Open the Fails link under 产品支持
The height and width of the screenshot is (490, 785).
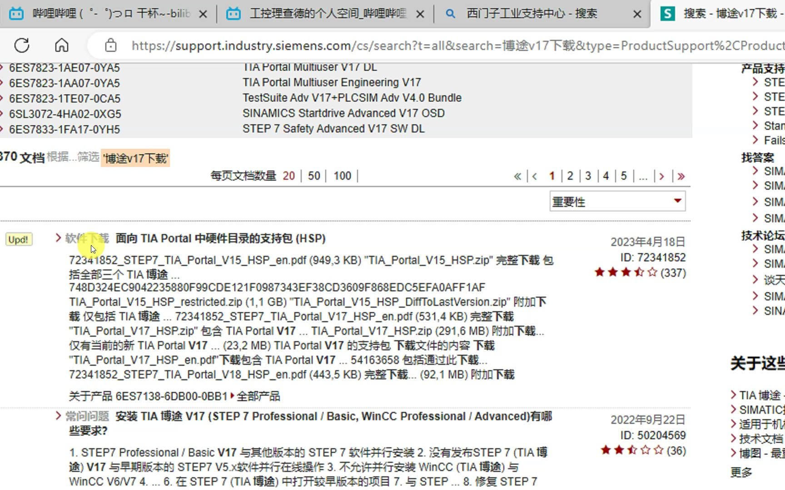[774, 140]
